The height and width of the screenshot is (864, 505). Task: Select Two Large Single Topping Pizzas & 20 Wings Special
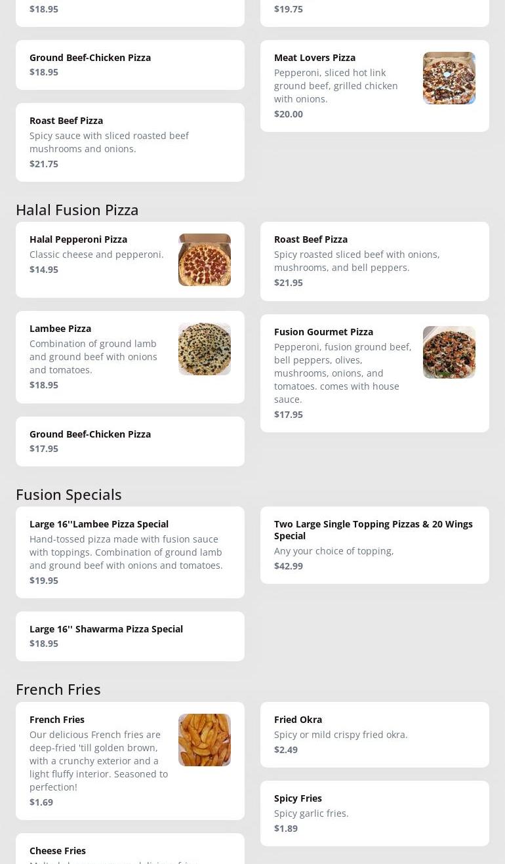373,529
